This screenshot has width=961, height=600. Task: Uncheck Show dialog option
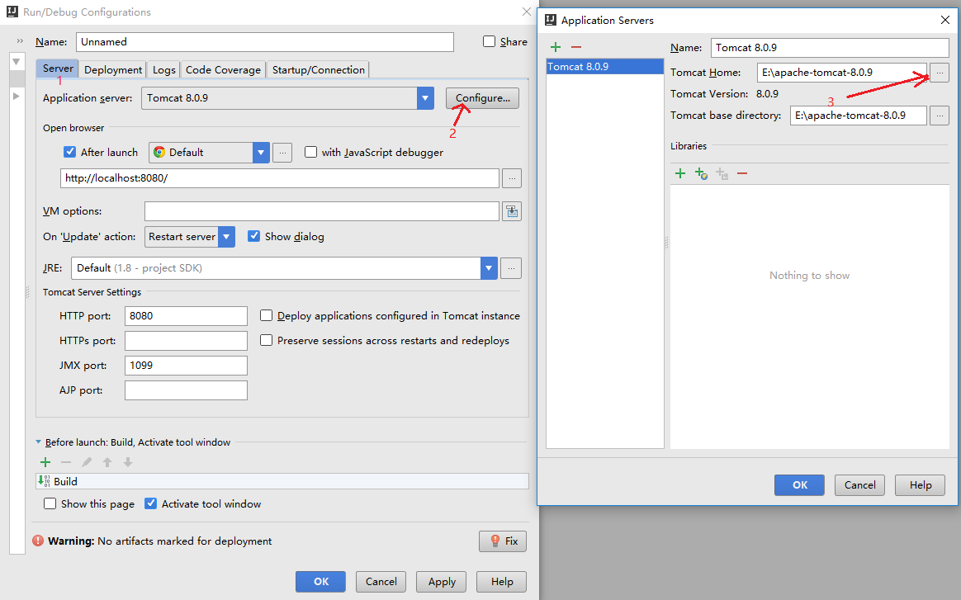tap(253, 236)
